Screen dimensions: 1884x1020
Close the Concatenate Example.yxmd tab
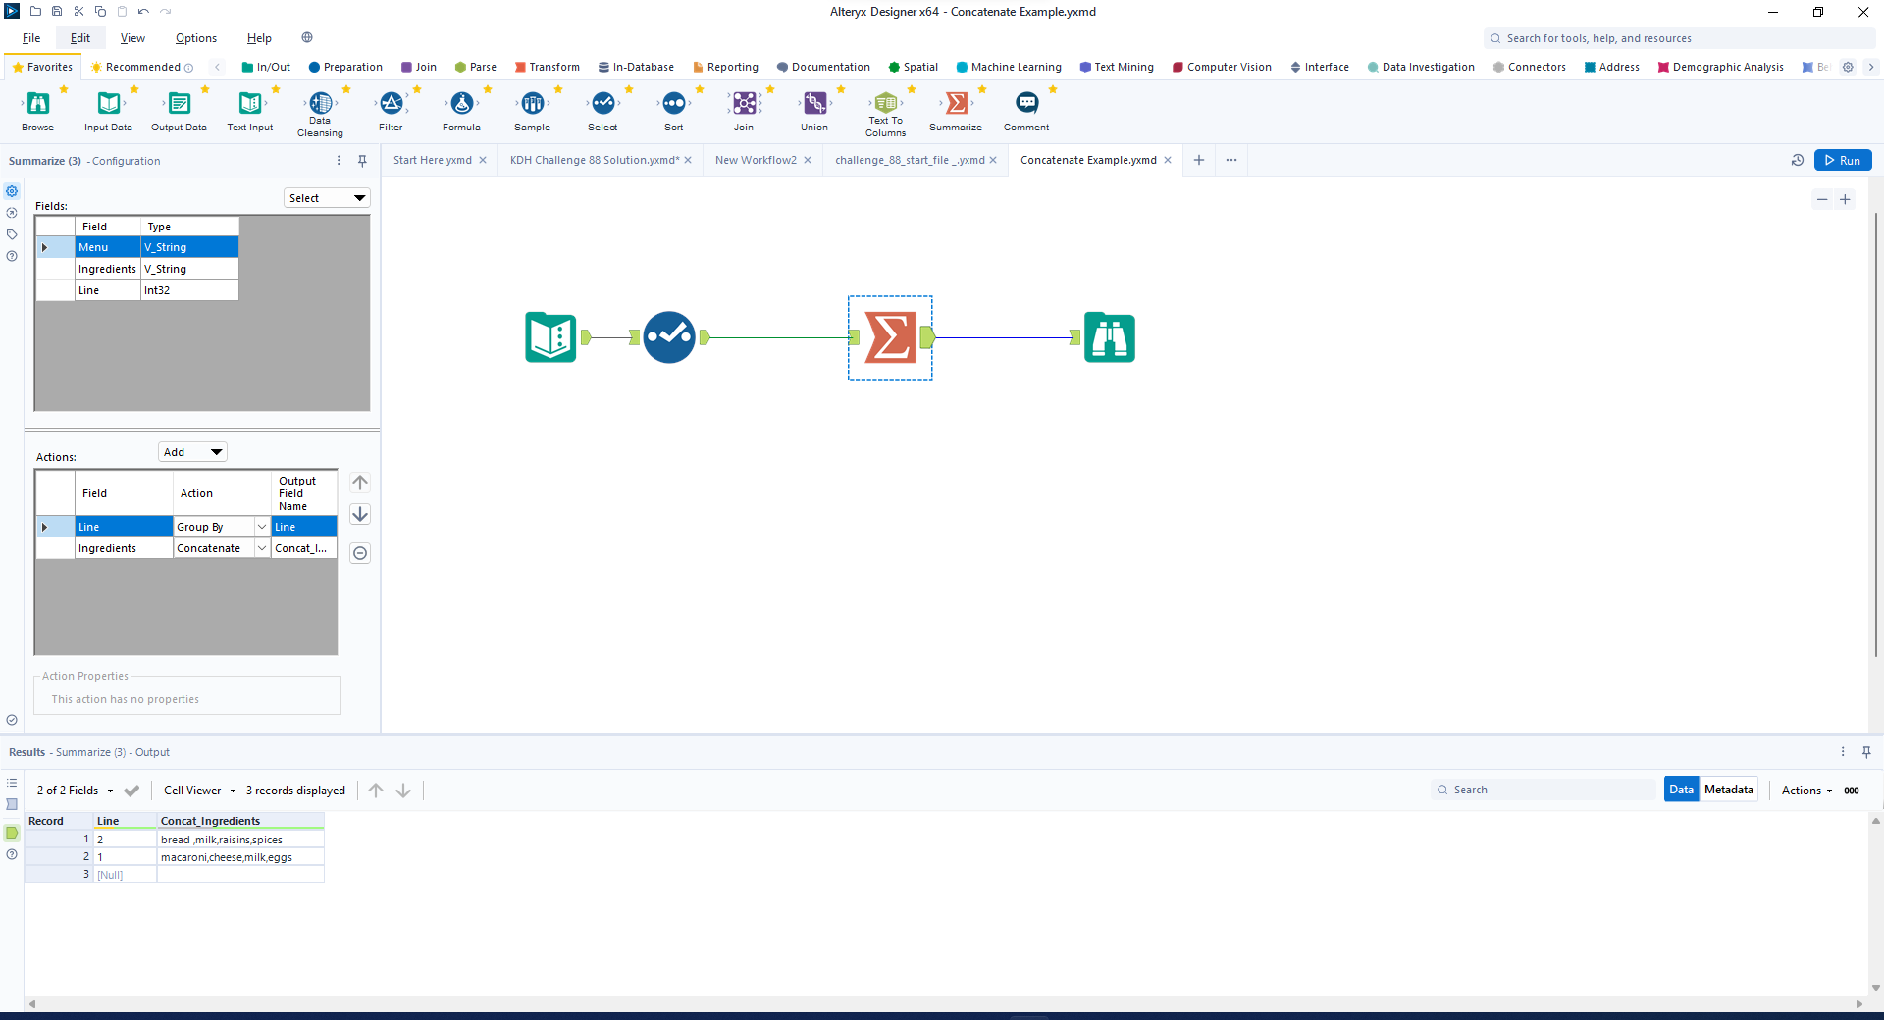[x=1168, y=160]
